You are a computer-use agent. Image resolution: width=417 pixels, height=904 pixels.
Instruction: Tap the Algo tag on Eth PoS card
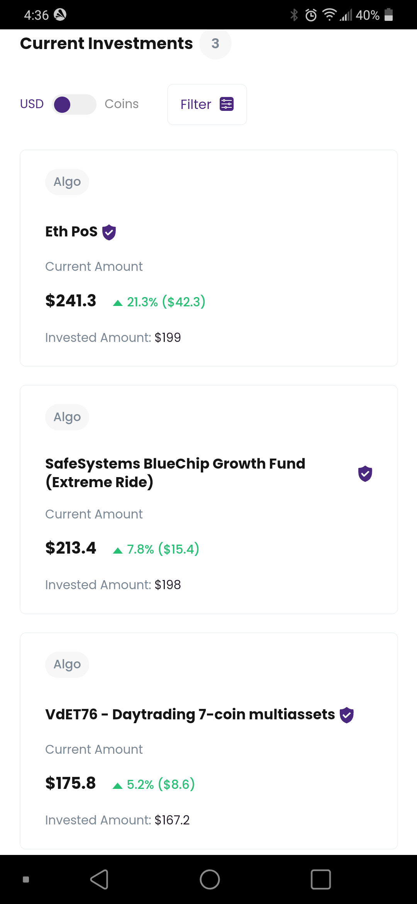coord(67,182)
